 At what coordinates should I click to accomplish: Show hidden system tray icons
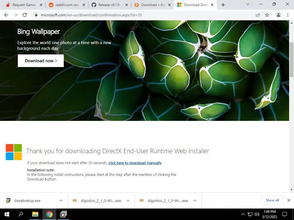(x=243, y=214)
